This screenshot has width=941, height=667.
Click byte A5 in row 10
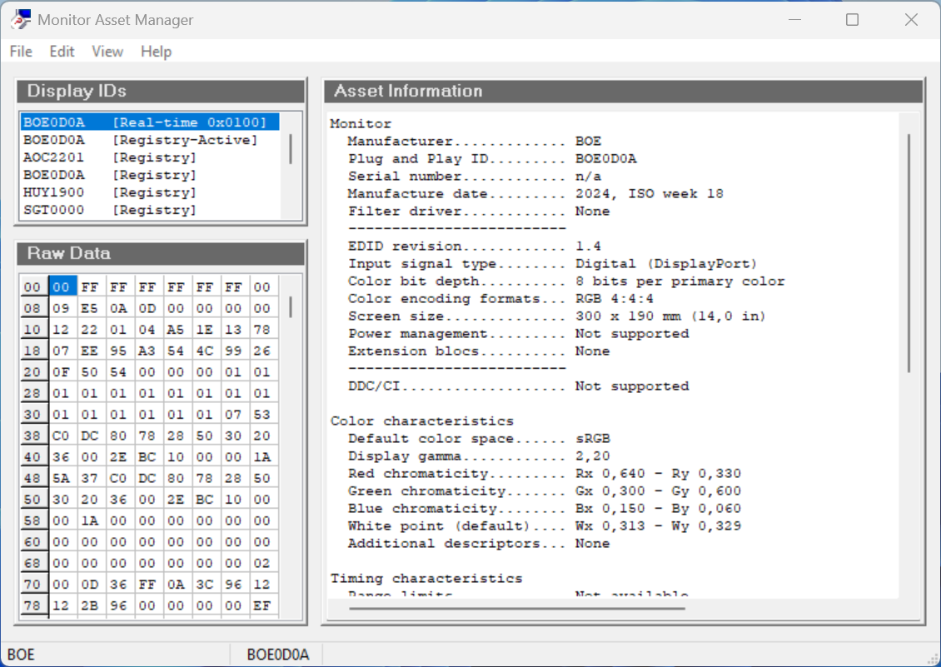[176, 330]
